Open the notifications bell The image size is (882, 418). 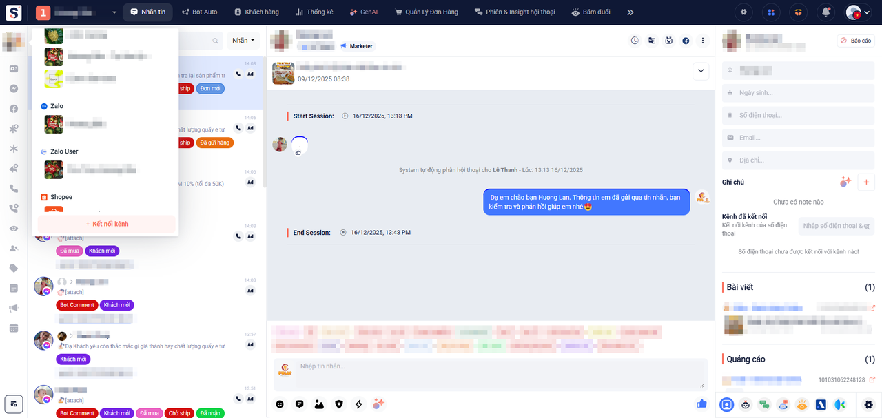[x=825, y=12]
